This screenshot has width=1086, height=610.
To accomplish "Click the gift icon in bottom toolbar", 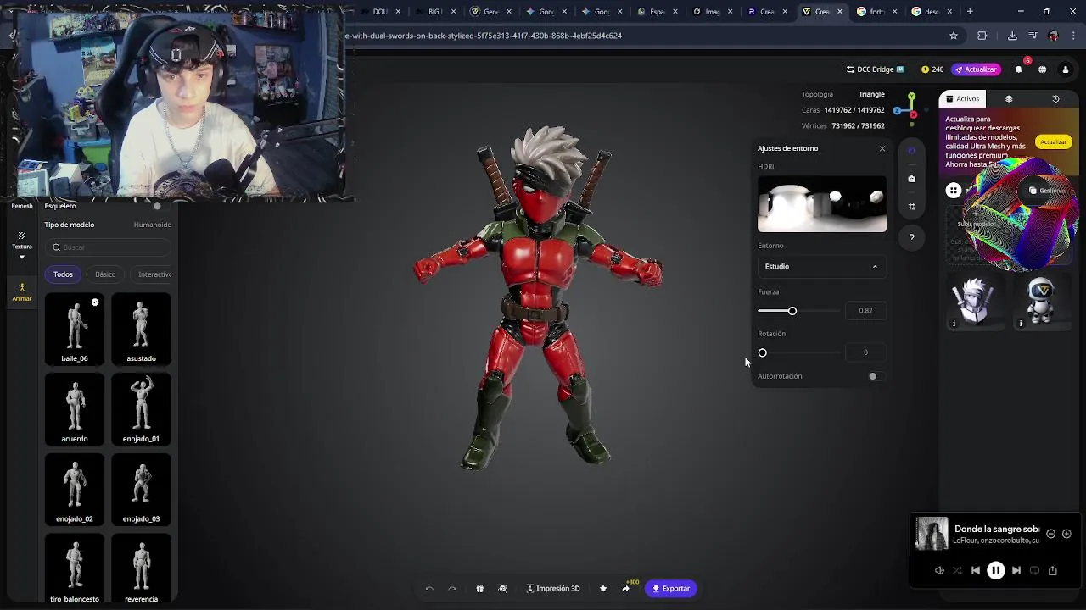I will point(479,588).
